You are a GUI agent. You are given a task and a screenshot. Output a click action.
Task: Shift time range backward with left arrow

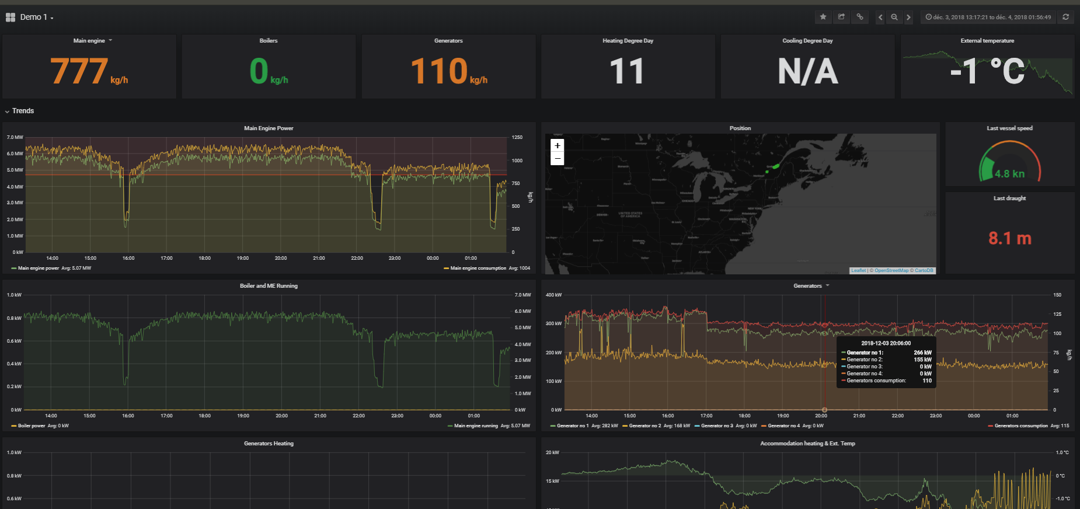coord(880,18)
